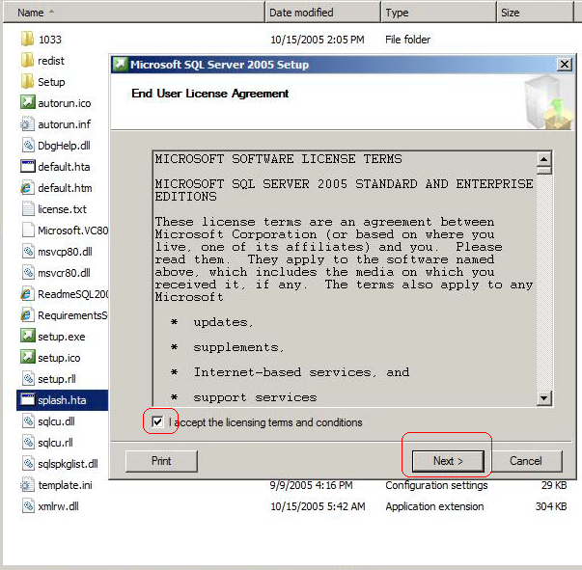Screen dimensions: 582x570
Task: Select the template.ini file icon
Action: click(27, 485)
